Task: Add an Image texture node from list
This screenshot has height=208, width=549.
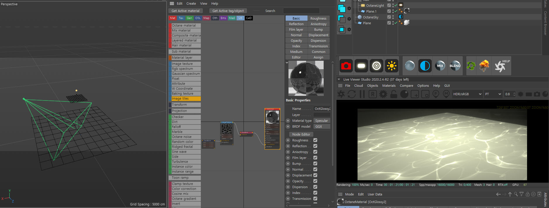Action: [x=185, y=64]
